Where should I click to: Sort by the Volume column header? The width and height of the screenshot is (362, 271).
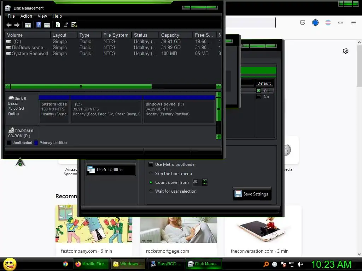pyautogui.click(x=28, y=35)
